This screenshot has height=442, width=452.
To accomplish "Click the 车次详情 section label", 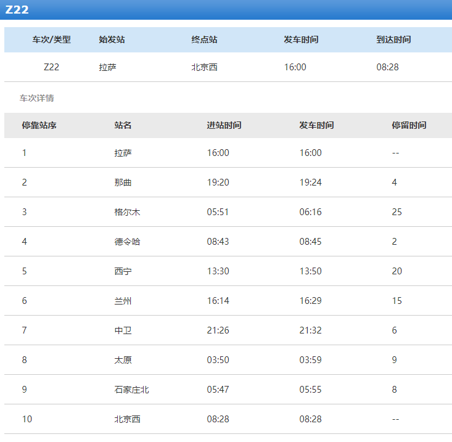I will point(37,98).
